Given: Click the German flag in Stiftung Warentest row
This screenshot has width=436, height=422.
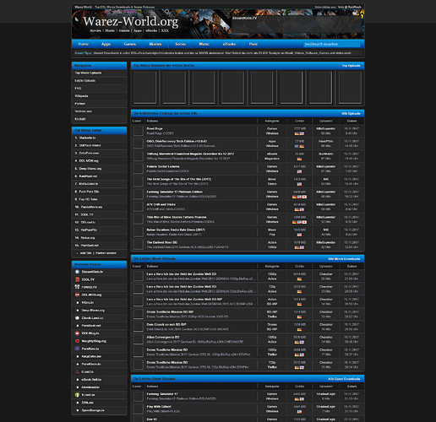Looking at the screenshot, I should (x=299, y=159).
